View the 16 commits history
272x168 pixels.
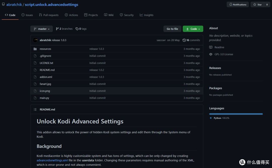coord(191,40)
